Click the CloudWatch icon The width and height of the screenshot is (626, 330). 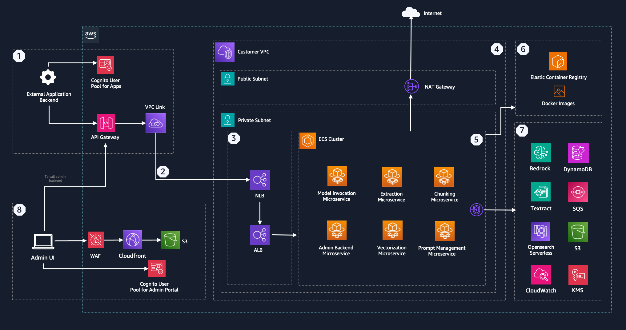541,275
